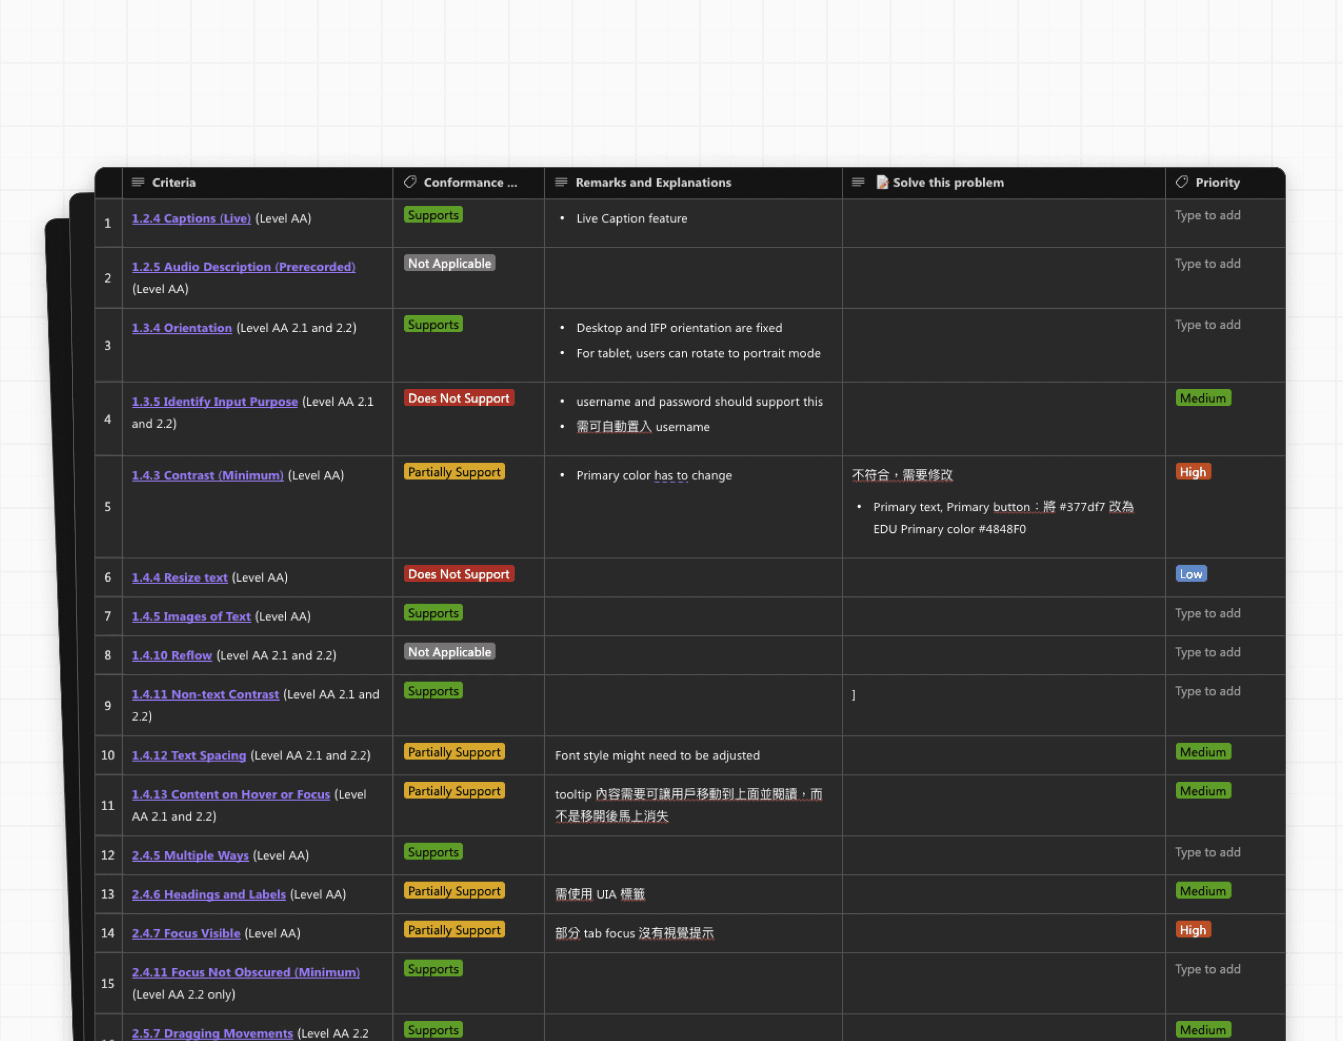Open the 1.4.5 Images of Text link
This screenshot has width=1343, height=1041.
(x=191, y=616)
